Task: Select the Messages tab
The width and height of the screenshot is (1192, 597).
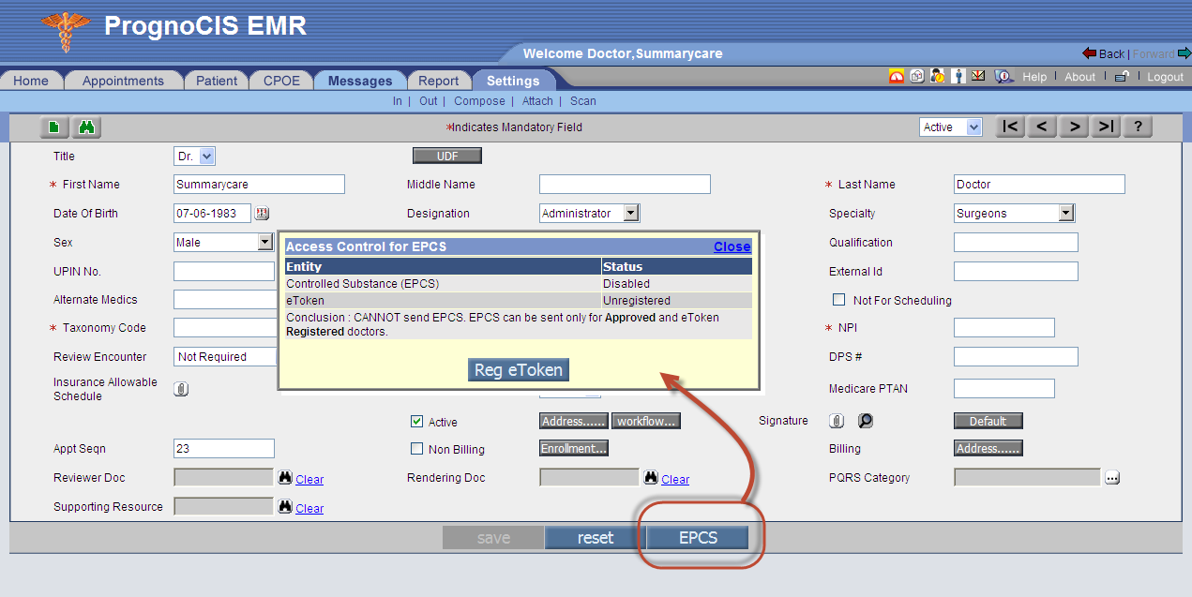Action: pyautogui.click(x=360, y=81)
